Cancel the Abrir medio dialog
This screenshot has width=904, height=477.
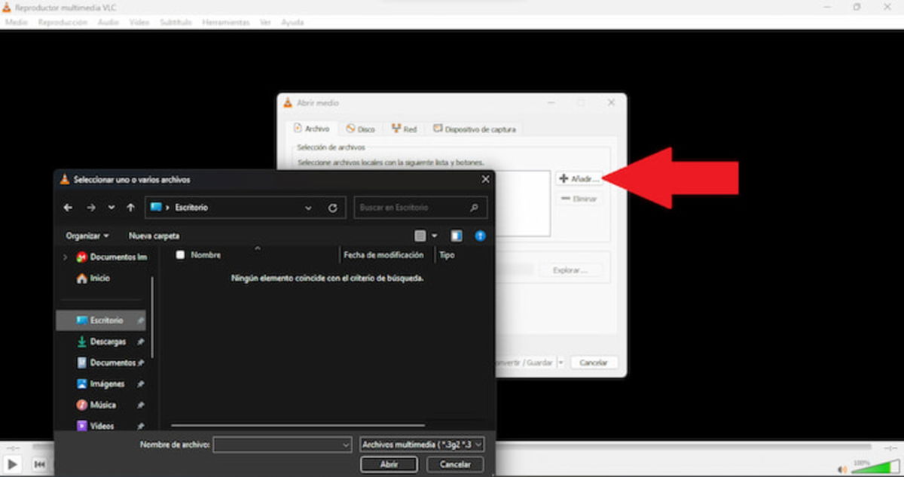pos(594,363)
